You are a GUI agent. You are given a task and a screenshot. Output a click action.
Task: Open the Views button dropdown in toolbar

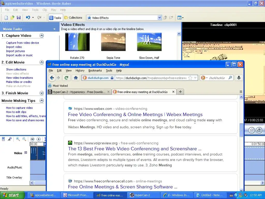[x=180, y=18]
